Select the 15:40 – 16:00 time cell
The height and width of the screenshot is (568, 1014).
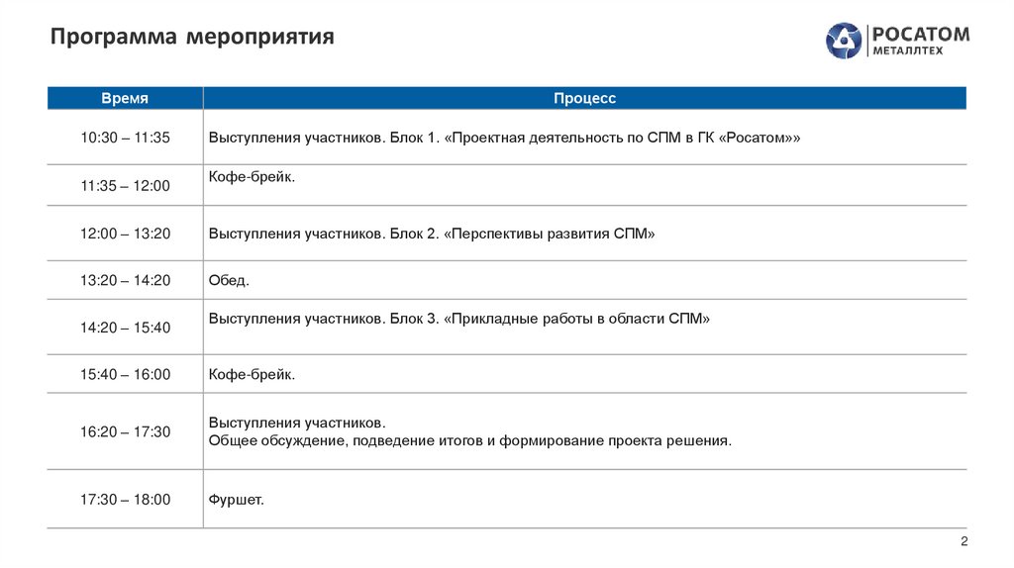[125, 374]
